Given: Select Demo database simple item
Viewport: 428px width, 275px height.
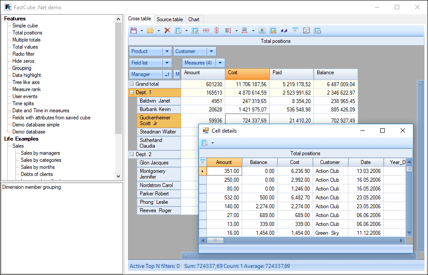Looking at the screenshot, I should (x=36, y=125).
